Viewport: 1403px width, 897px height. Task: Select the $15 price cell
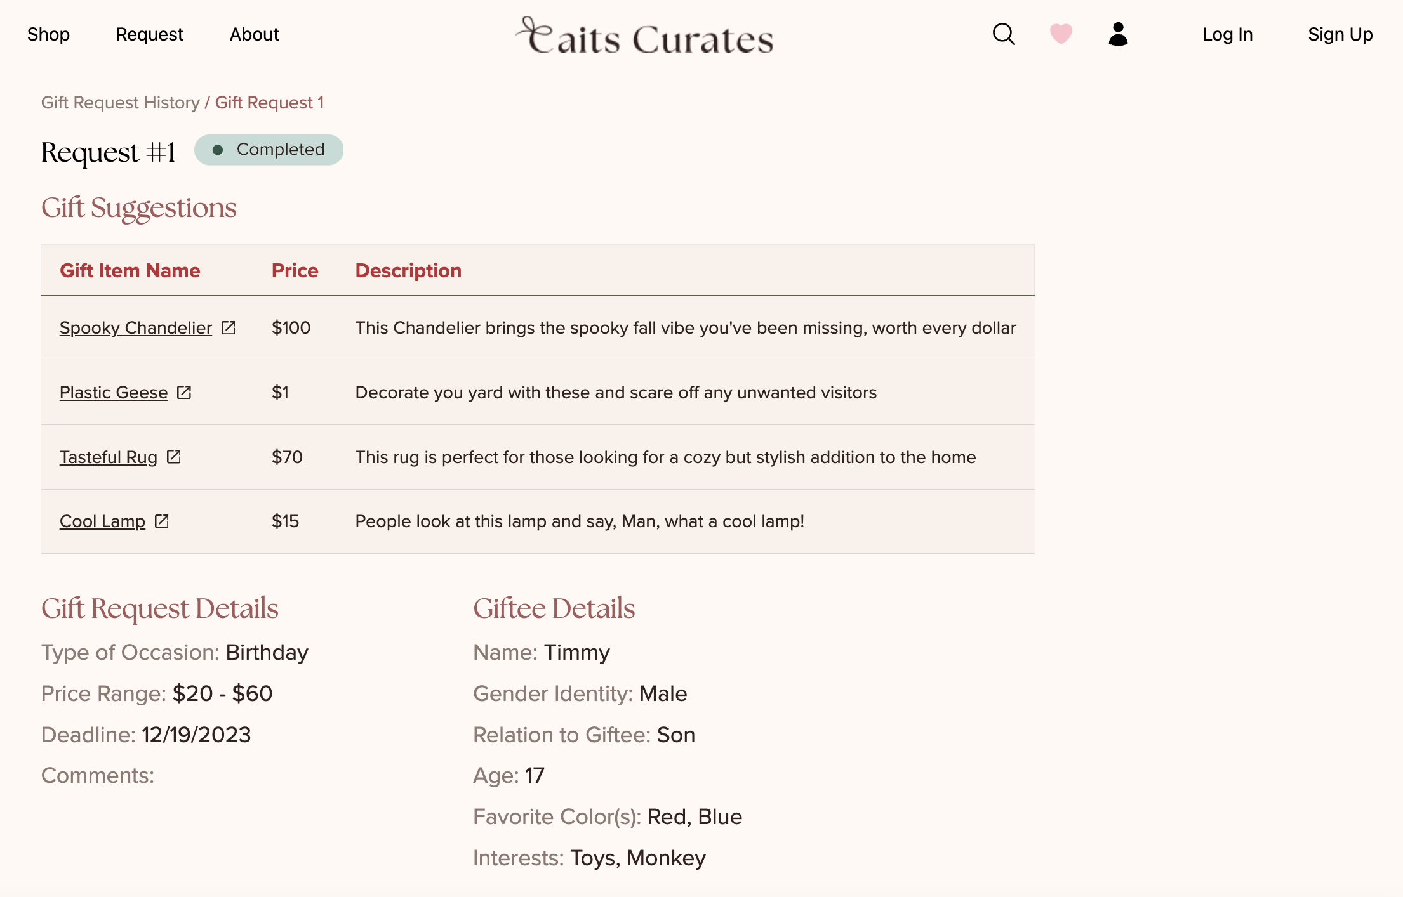285,521
